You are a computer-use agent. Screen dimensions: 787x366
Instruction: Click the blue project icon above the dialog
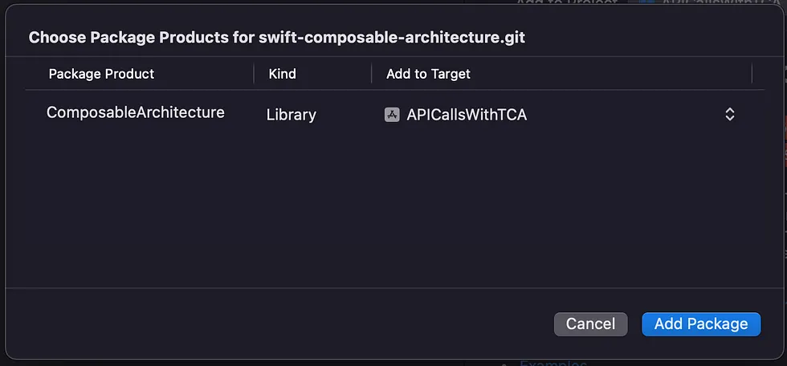(x=647, y=2)
